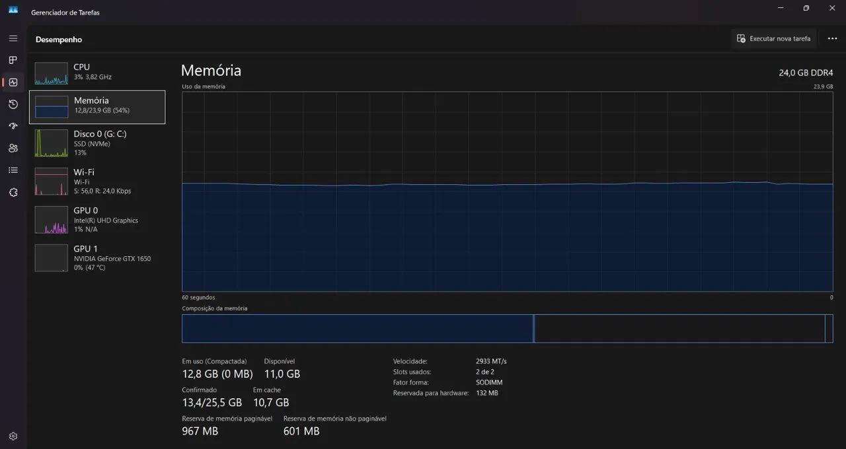846x449 pixels.
Task: Select the CPU performance item
Action: point(97,73)
